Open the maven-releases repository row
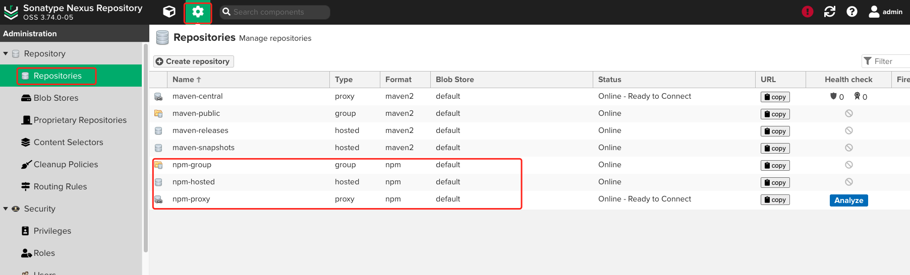The image size is (910, 275). pyautogui.click(x=530, y=130)
